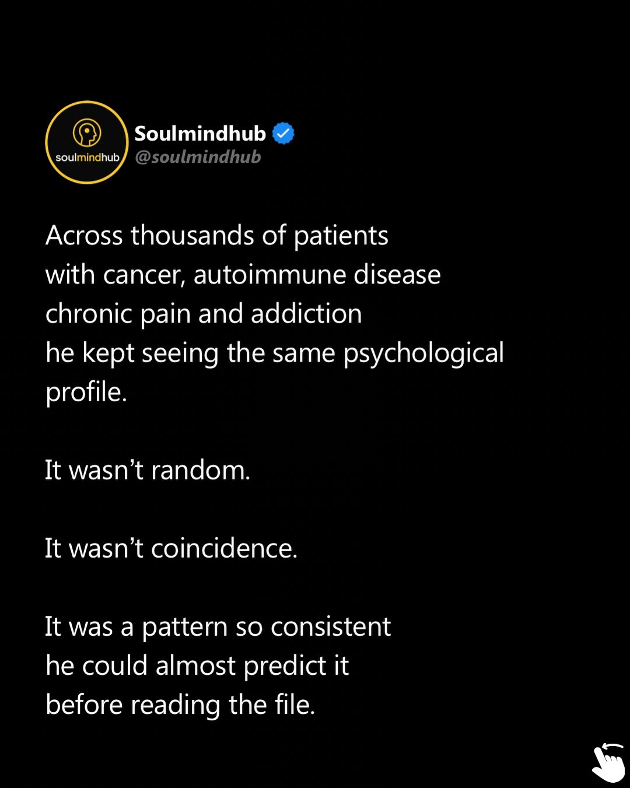Screen dimensions: 630x788
Task: Click the sentence 'It wasn't coincidence.'
Action: [171, 548]
